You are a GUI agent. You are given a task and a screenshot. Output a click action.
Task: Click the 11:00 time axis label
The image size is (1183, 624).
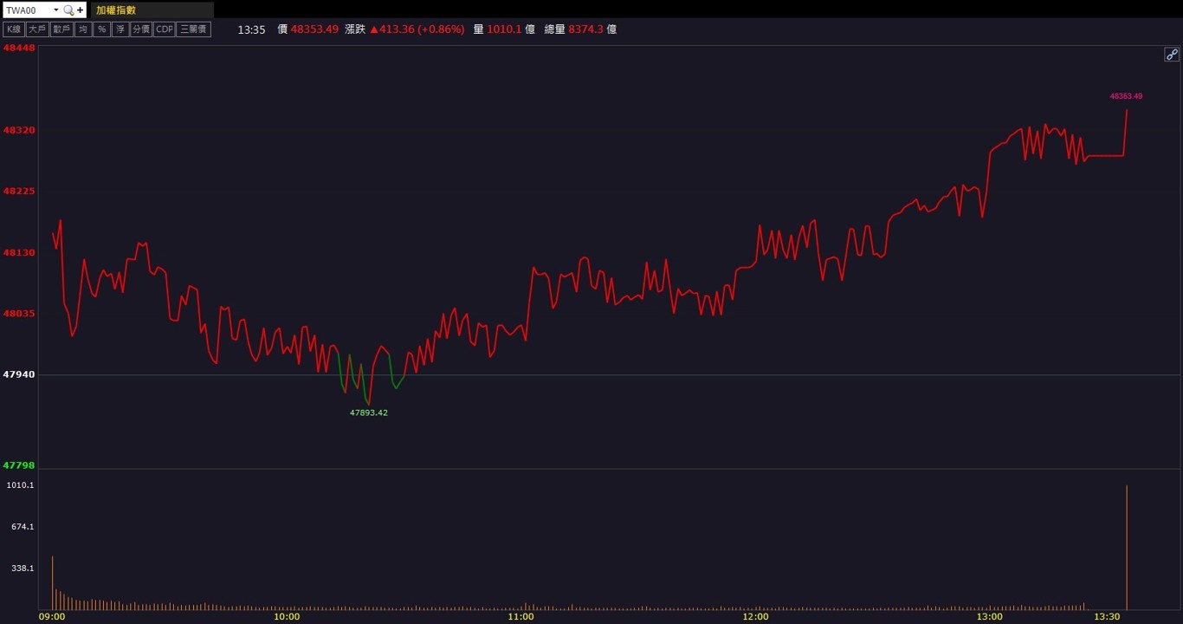[520, 617]
